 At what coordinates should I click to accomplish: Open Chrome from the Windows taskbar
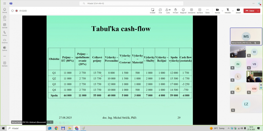click(56, 128)
